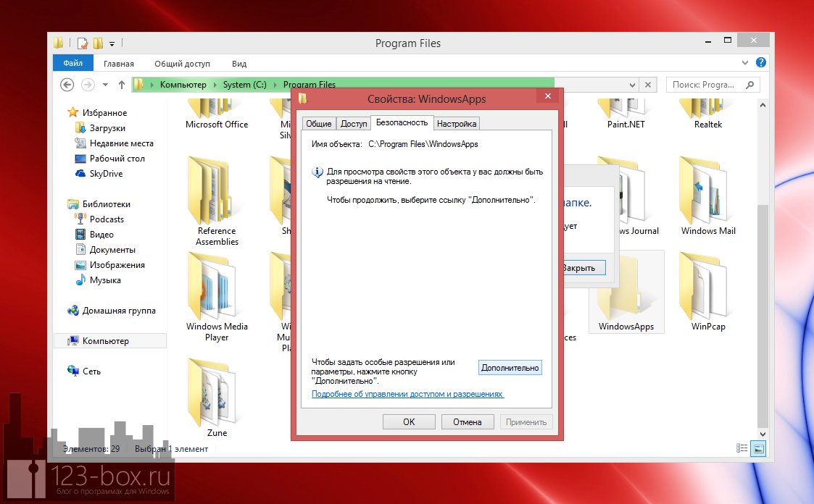Open the Customize Quick Access Toolbar arrow
Viewport: 814px width, 504px height.
(112, 44)
